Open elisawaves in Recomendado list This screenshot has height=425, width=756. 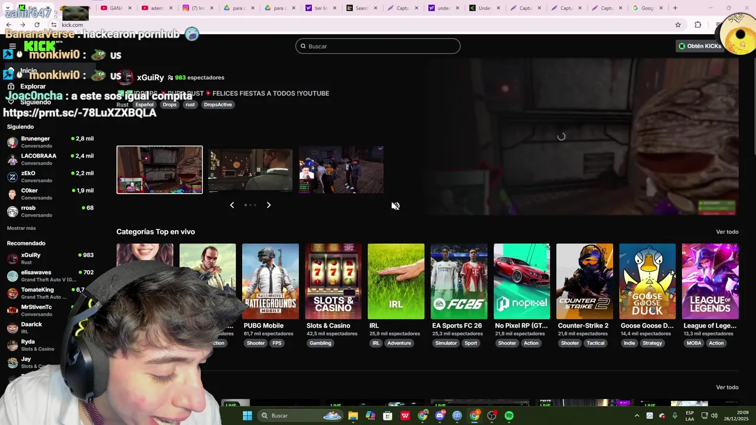tap(50, 276)
